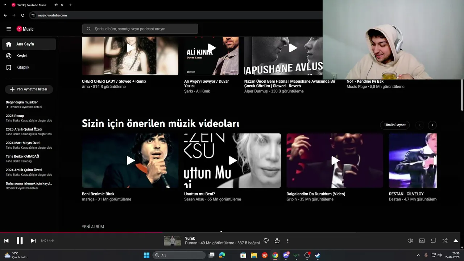Click the YouTube Music logo
This screenshot has width=464, height=261.
click(x=25, y=29)
